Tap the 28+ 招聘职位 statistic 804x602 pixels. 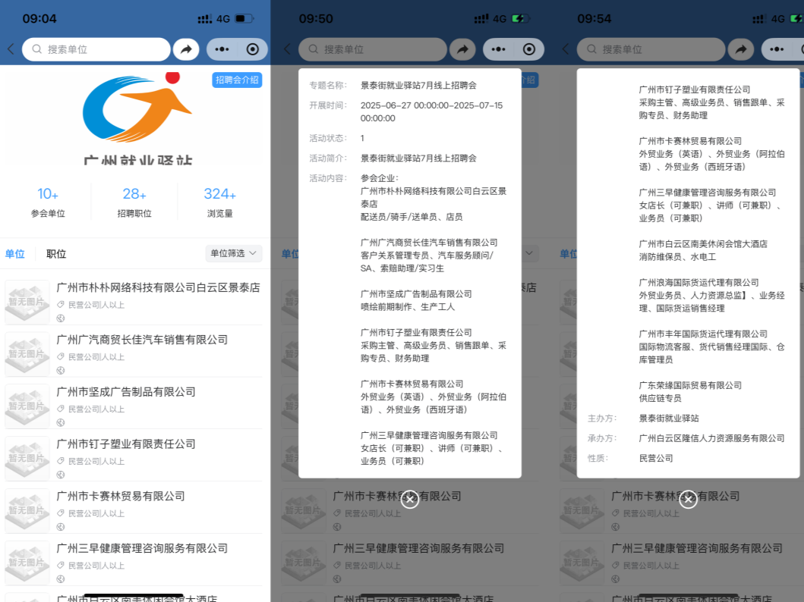pyautogui.click(x=134, y=202)
